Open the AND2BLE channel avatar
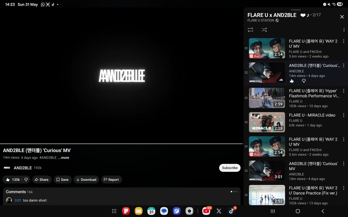The height and width of the screenshot is (217, 348). pos(7,168)
